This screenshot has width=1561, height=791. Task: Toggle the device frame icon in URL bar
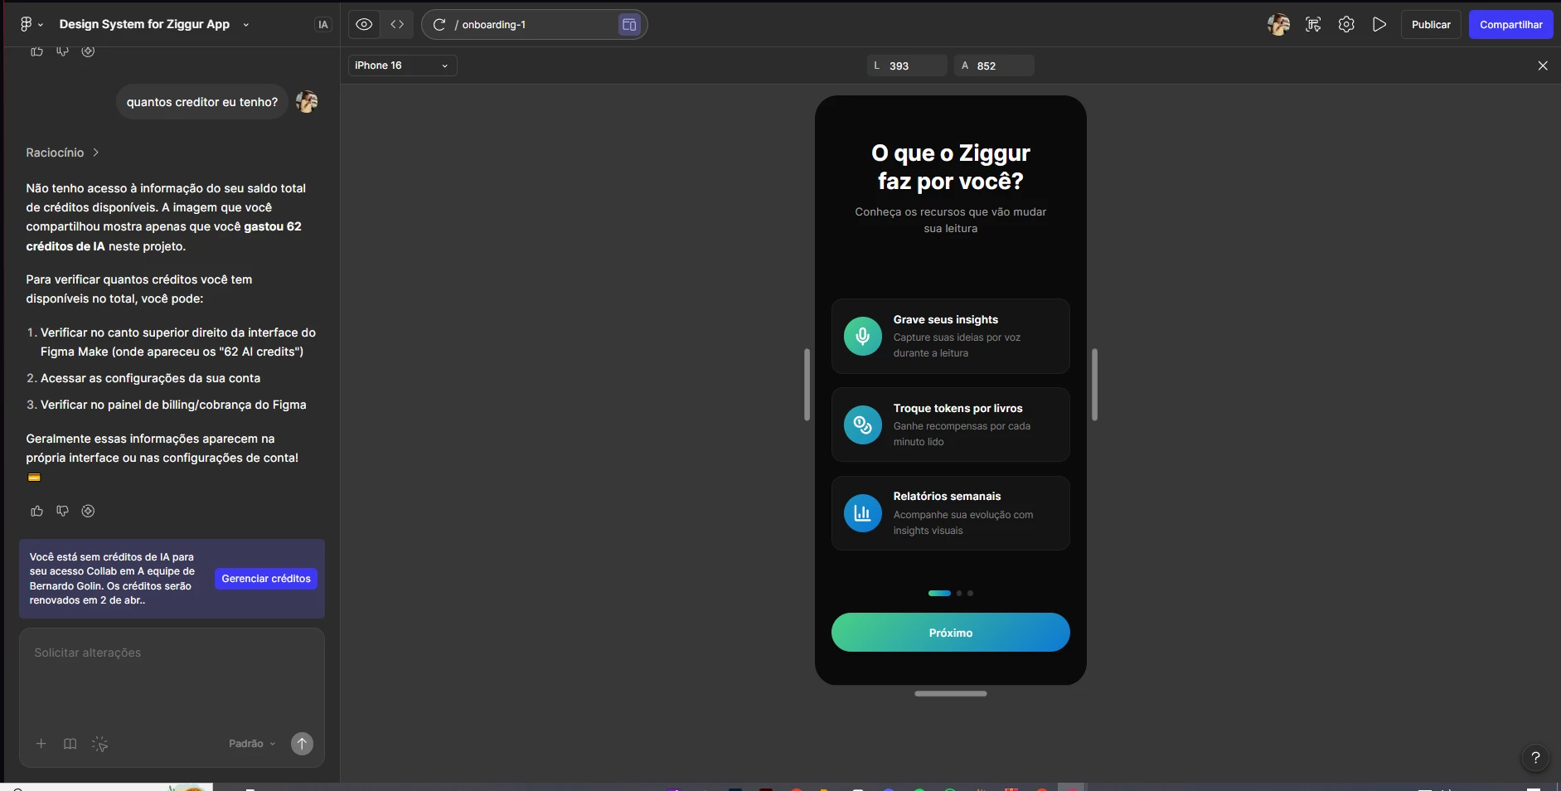(x=629, y=25)
